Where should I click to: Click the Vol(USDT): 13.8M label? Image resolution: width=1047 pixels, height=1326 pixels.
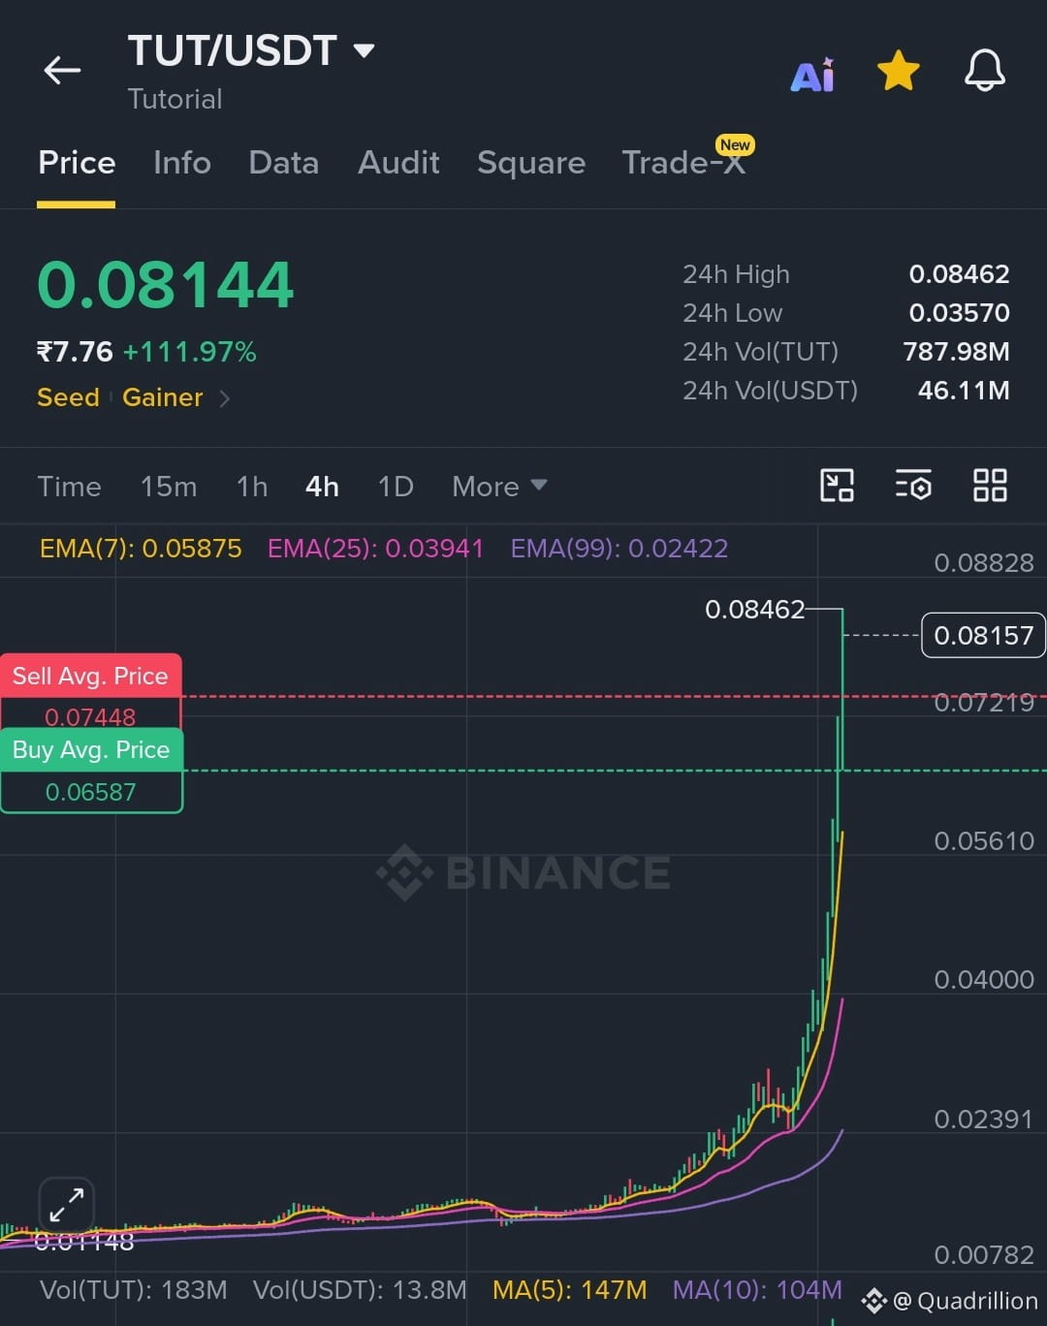360,1290
